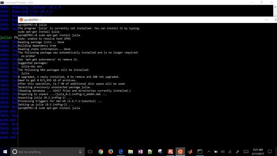
Task: Minimize the spro@SPRO bash window
Action: [267, 19]
